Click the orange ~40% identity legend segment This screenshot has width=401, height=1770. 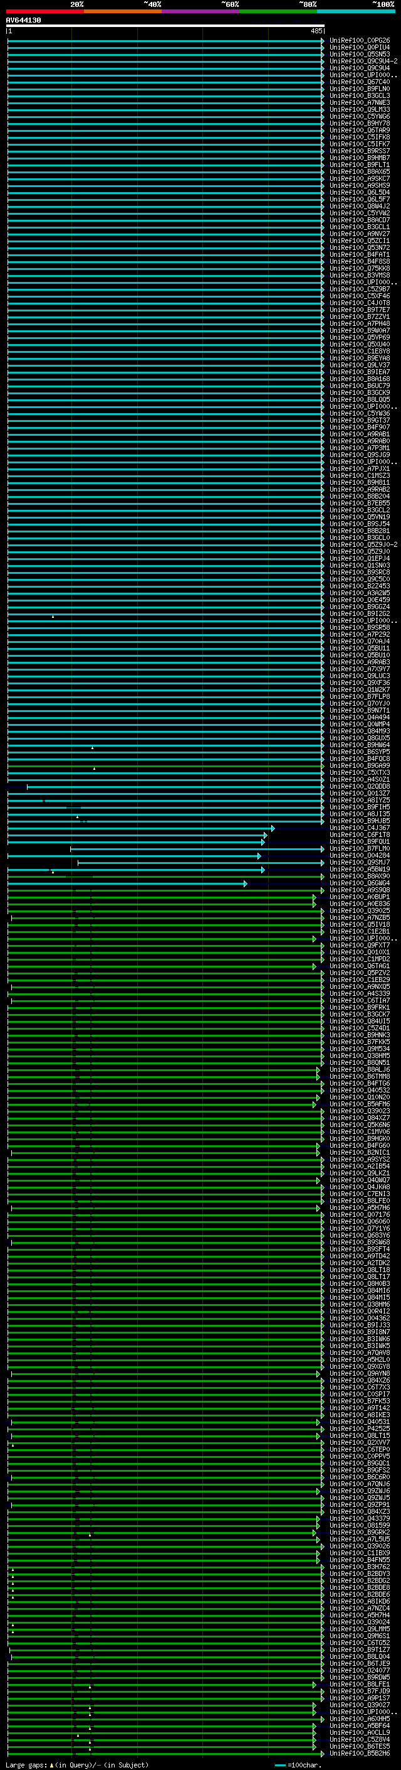[x=123, y=11]
